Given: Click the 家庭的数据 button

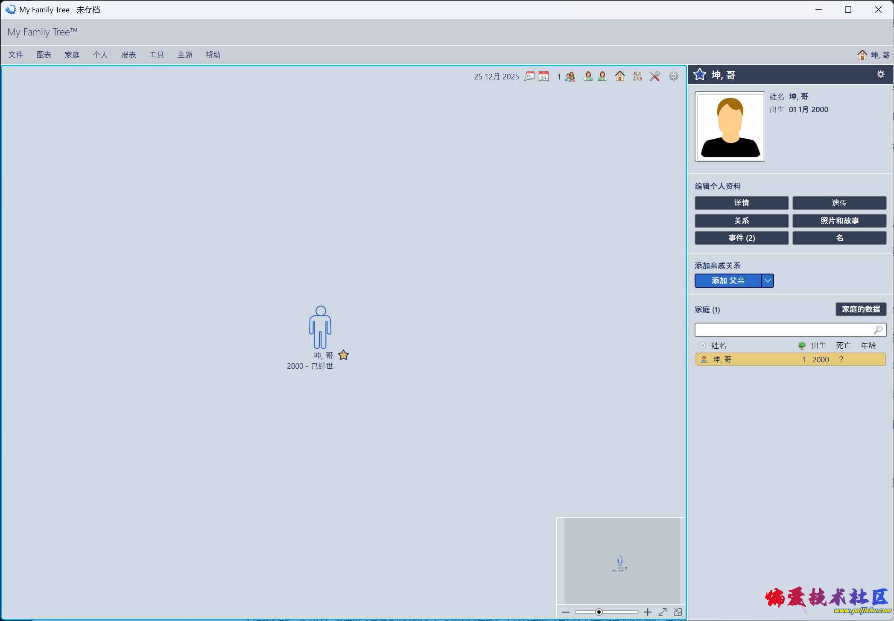Looking at the screenshot, I should pos(860,309).
